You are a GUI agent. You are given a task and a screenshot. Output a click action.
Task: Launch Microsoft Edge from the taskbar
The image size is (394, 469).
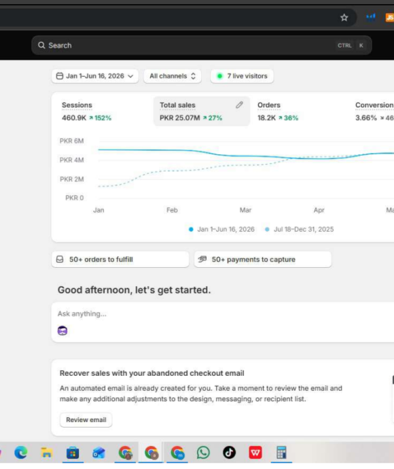(x=20, y=452)
